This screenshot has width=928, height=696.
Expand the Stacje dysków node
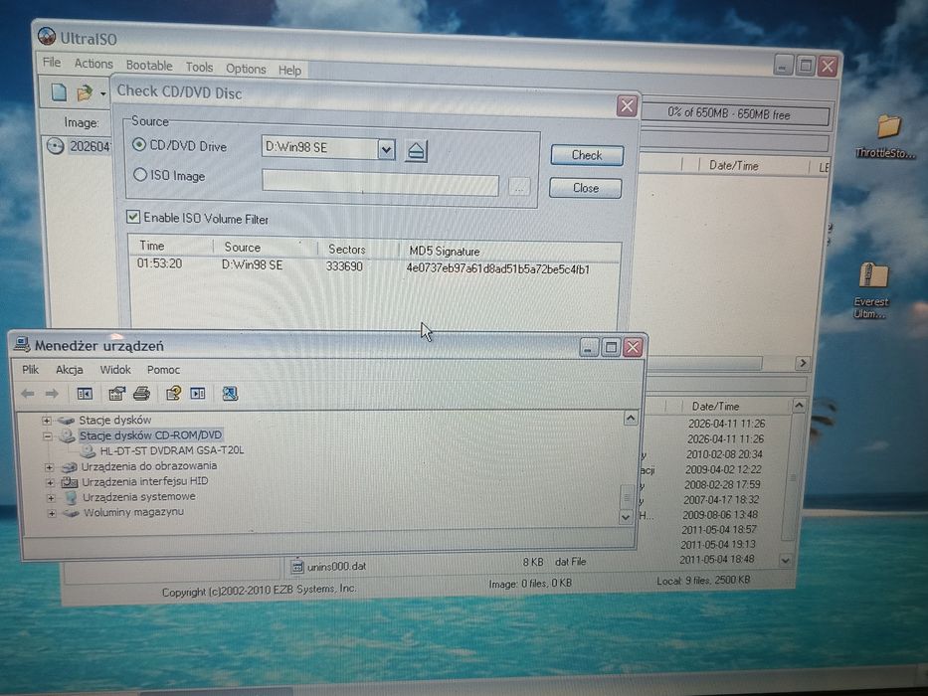coord(47,421)
